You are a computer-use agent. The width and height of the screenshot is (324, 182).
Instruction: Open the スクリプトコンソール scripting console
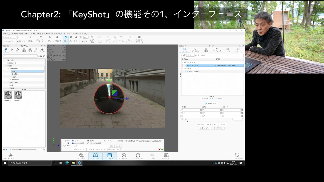[x=139, y=39]
